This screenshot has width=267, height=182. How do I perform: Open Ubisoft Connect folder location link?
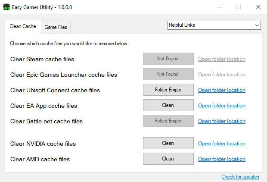pos(222,90)
